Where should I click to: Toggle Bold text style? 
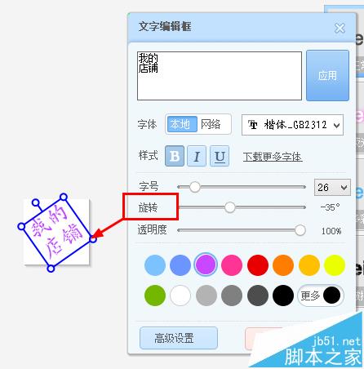[175, 156]
